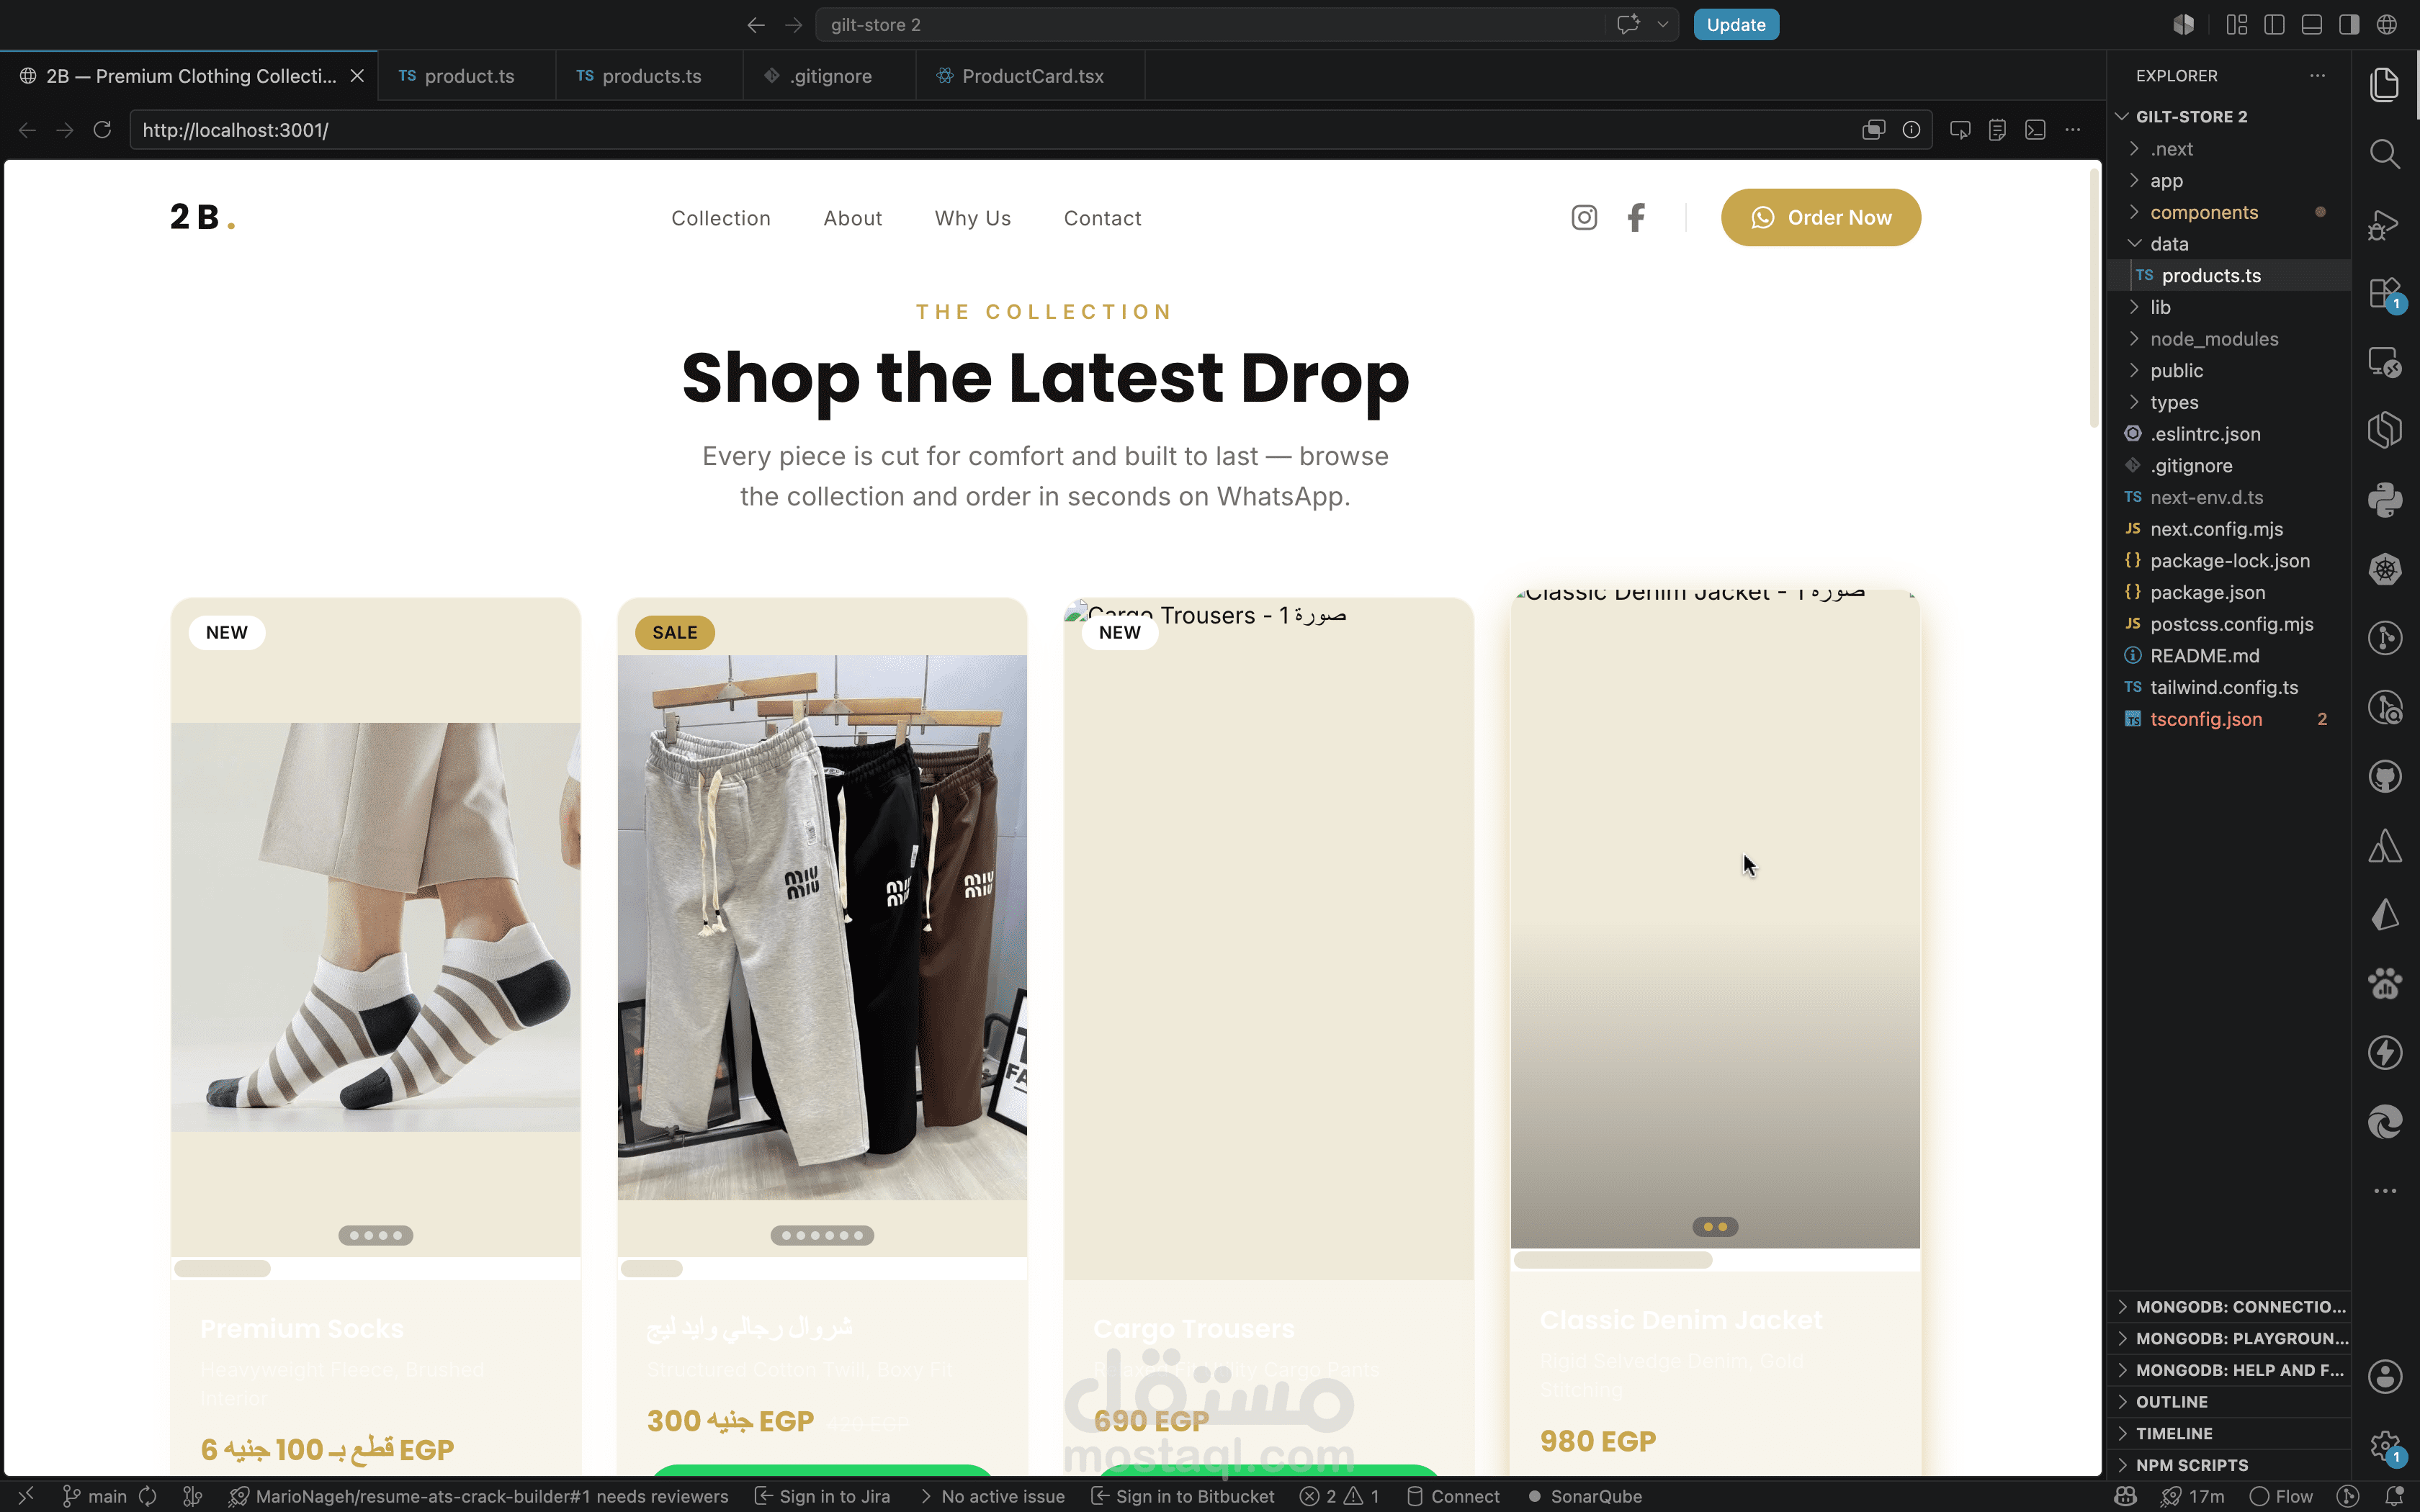Toggle primary side bar layout button
2420x1512 pixels.
point(2274,25)
